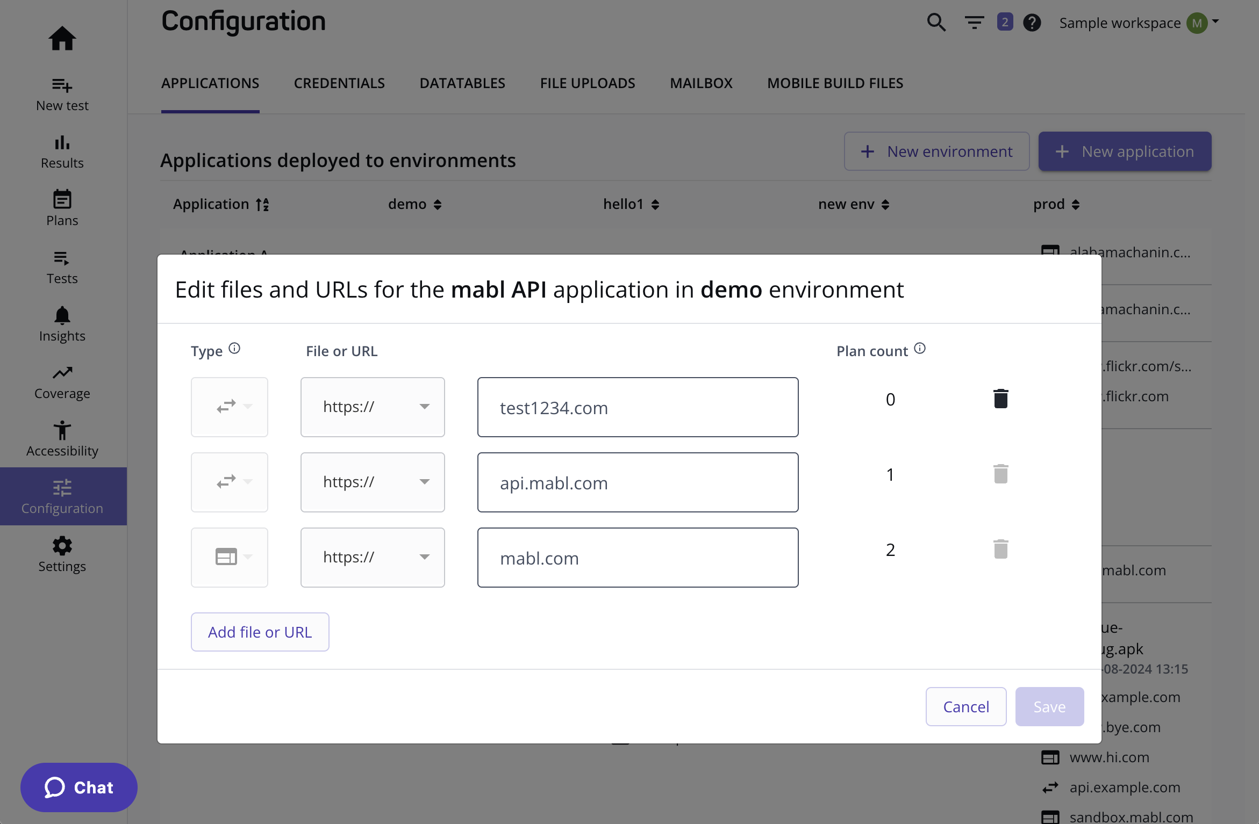Switch to the Applications tab
Viewport: 1259px width, 824px height.
coord(210,83)
